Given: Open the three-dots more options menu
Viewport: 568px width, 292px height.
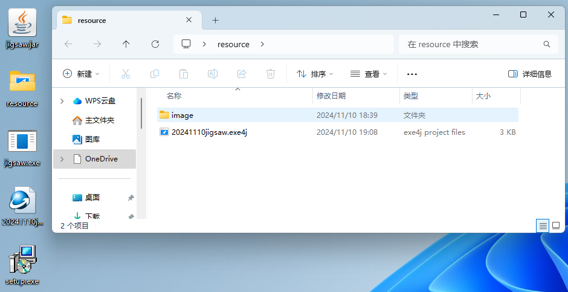Looking at the screenshot, I should click(412, 74).
